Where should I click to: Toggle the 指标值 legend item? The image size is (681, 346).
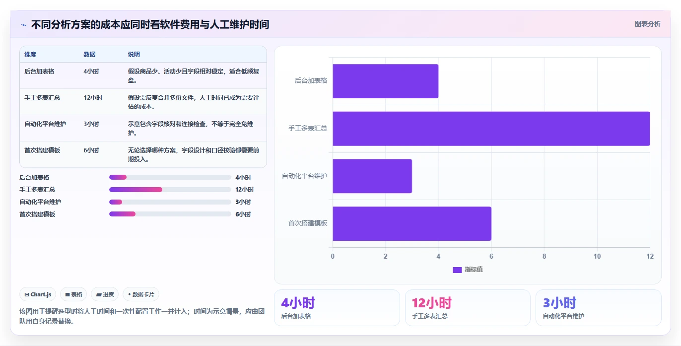[x=468, y=270]
